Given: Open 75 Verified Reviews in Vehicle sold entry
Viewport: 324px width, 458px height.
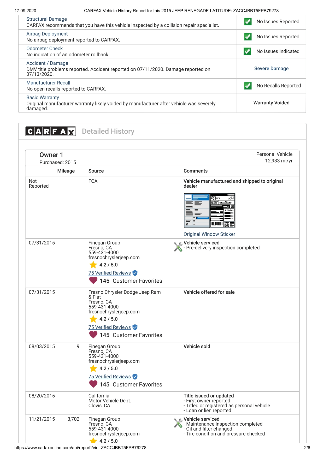Looking at the screenshot, I should (x=110, y=377).
